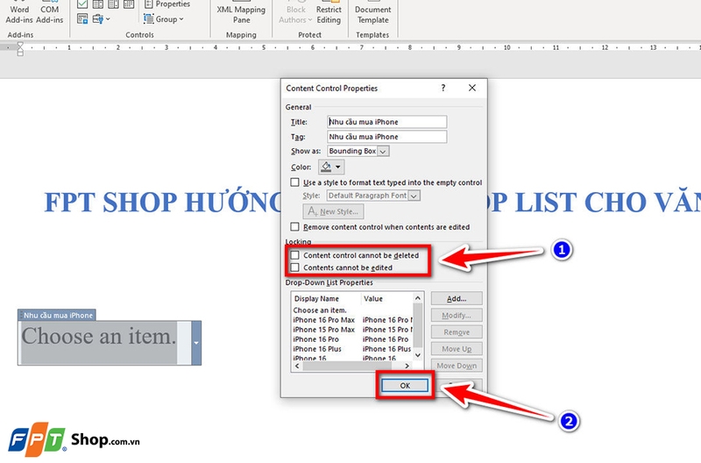
Task: Open Word Add-ins
Action: click(19, 14)
